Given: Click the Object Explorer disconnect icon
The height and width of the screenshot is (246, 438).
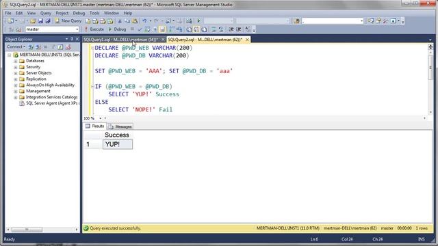Looking at the screenshot, I should (38, 47).
